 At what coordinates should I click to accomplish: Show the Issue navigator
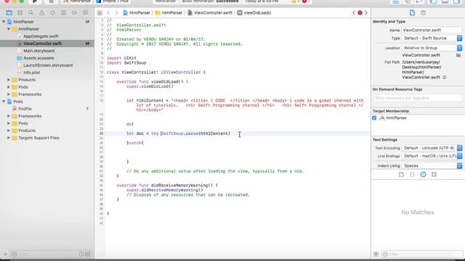point(41,13)
